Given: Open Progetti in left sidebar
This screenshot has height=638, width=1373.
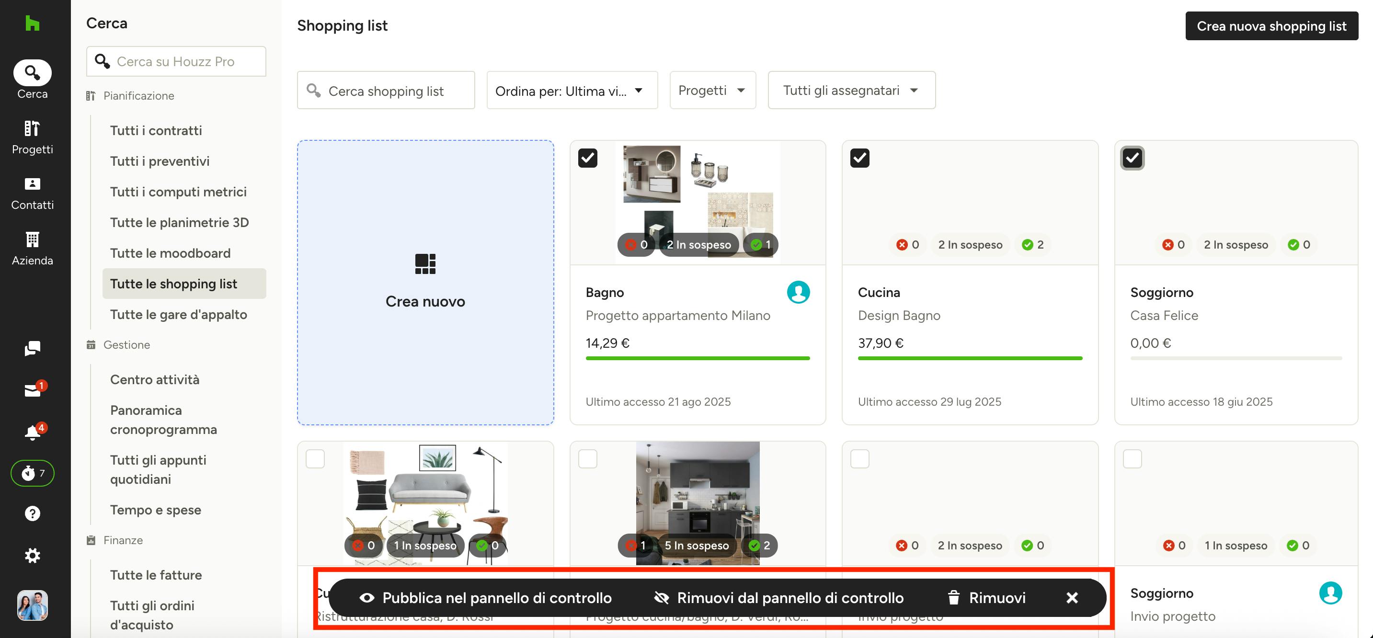Looking at the screenshot, I should point(32,137).
